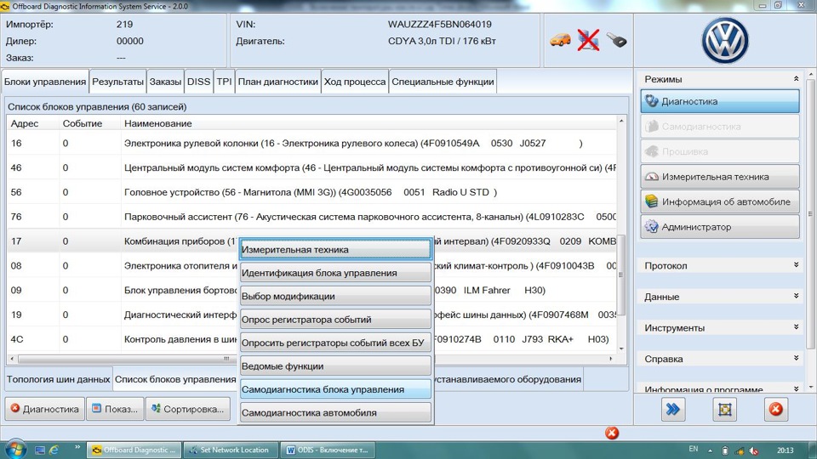
Task: Select row 56 Головное устройство
Action: 311,192
